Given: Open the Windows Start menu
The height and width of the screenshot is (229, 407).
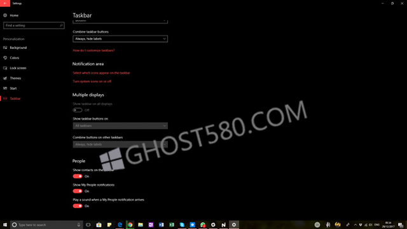Looking at the screenshot, I should click(5, 225).
